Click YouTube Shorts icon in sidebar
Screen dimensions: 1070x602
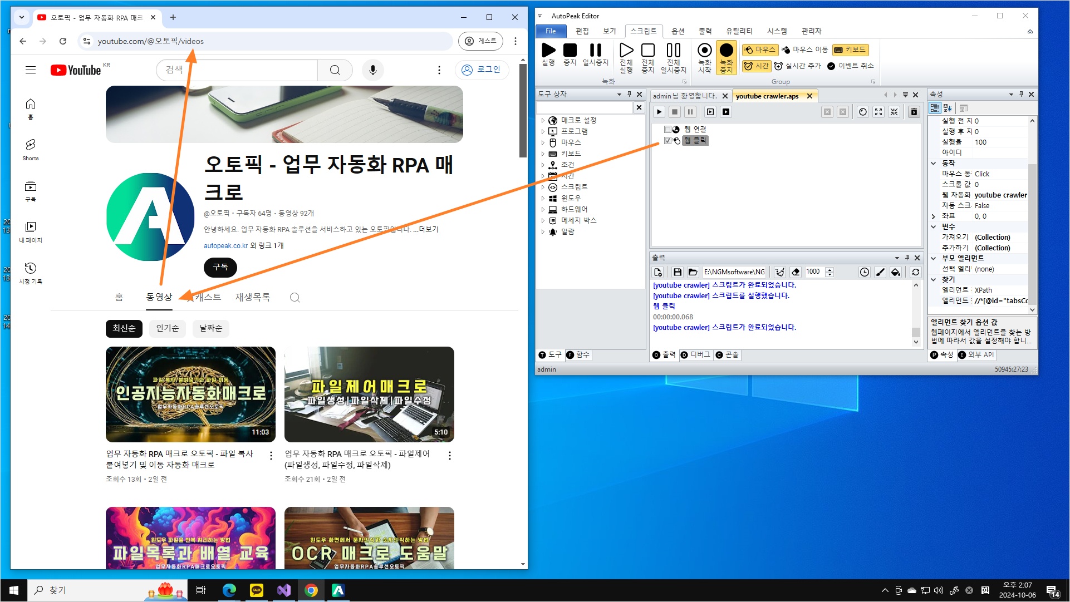[31, 145]
